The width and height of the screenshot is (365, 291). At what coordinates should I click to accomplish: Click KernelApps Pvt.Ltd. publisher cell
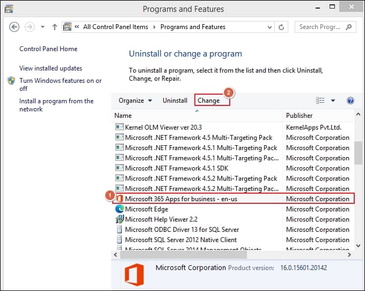313,127
